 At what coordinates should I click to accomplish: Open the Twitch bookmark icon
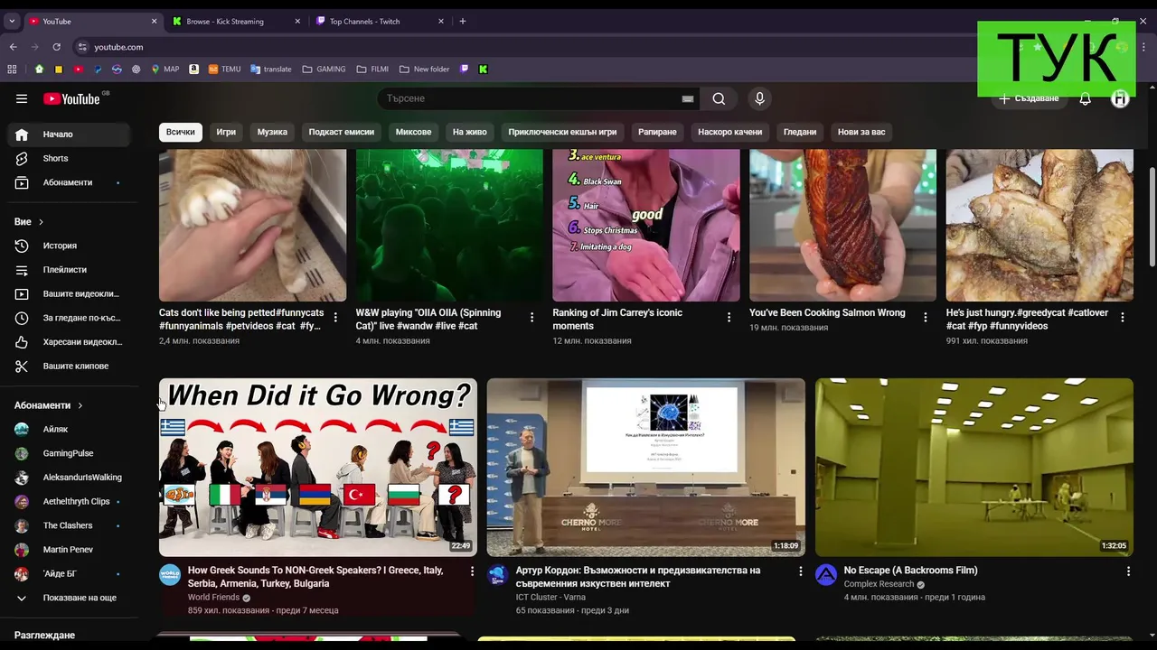click(465, 69)
